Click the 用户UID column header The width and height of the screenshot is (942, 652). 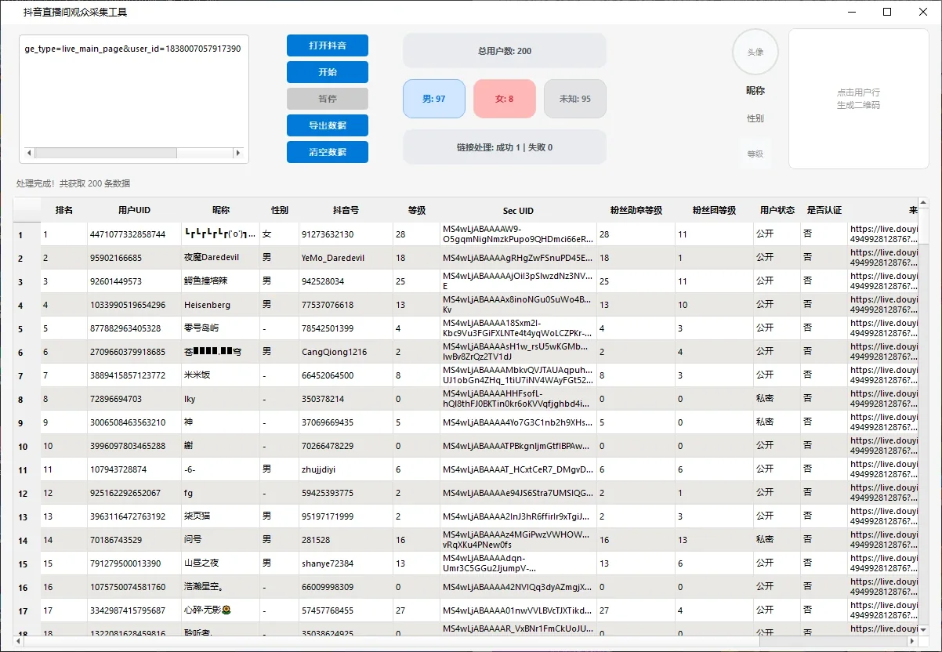134,210
